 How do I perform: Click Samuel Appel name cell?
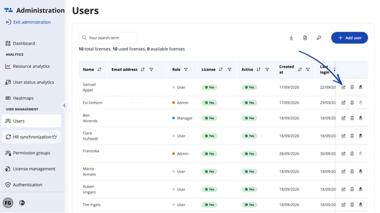[89, 87]
